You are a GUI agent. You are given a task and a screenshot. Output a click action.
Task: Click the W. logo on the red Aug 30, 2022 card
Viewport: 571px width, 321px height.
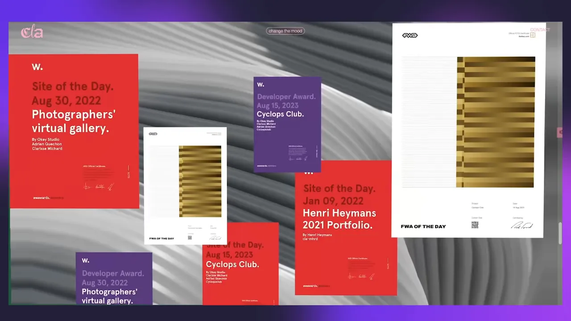point(37,67)
